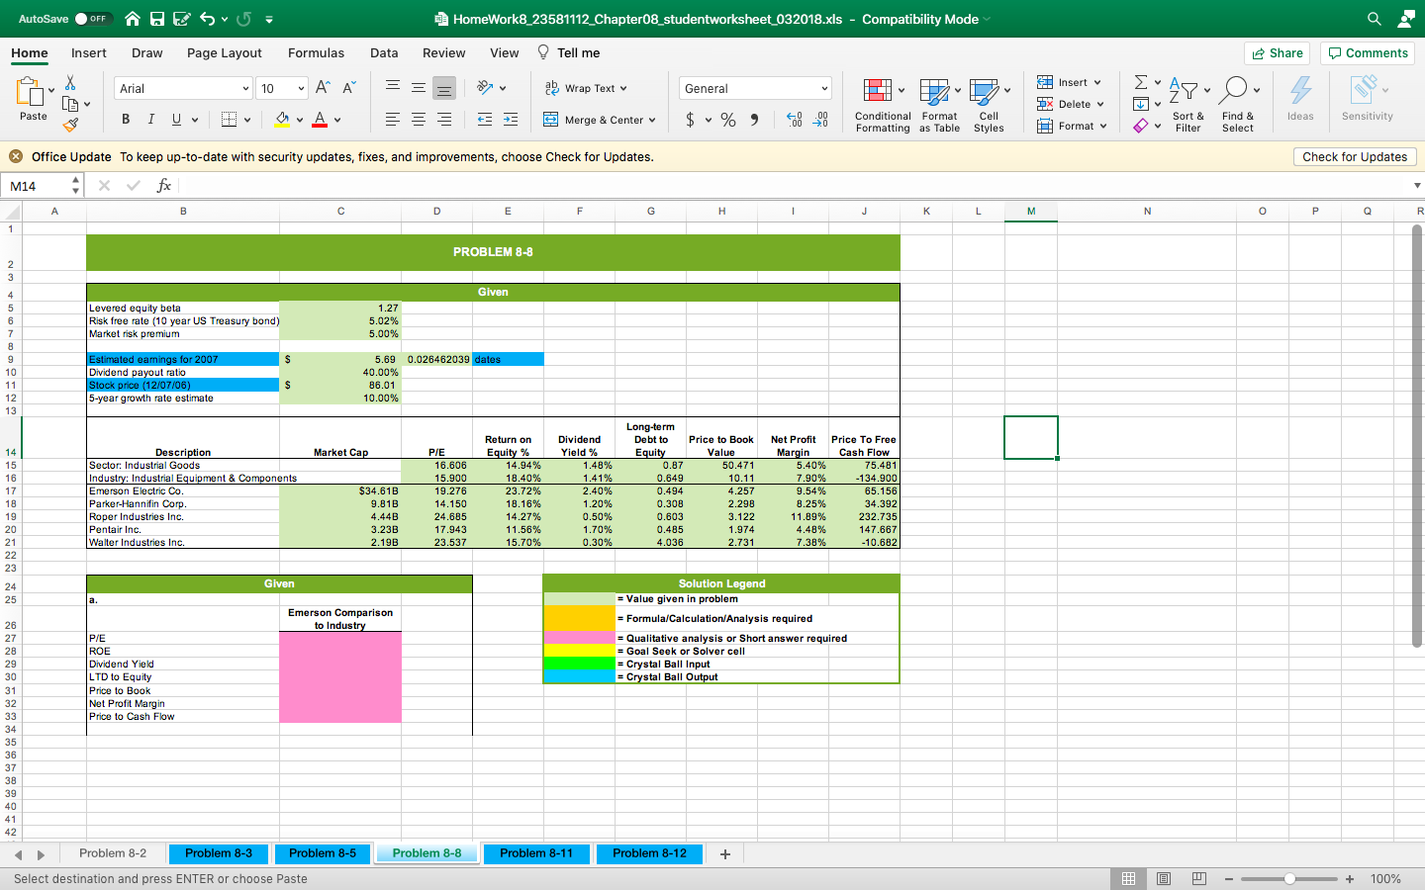Click the Redo arrow
Screen dimensions: 1425x890
(x=243, y=19)
